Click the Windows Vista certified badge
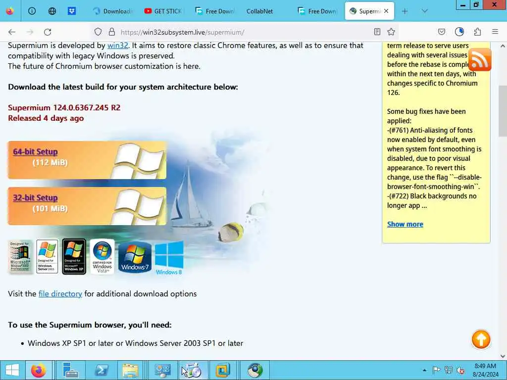The width and height of the screenshot is (507, 380). [x=102, y=257]
